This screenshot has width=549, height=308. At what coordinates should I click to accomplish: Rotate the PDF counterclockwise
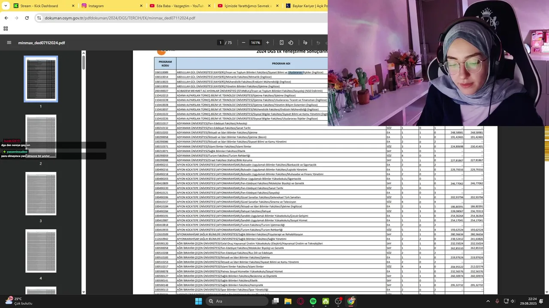tap(291, 43)
